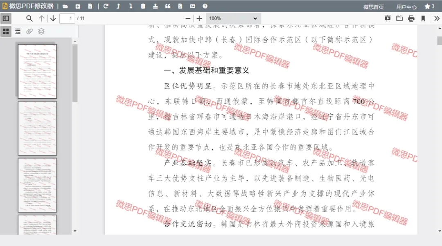
Task: Open the find-in-document magnifier
Action: point(29,18)
